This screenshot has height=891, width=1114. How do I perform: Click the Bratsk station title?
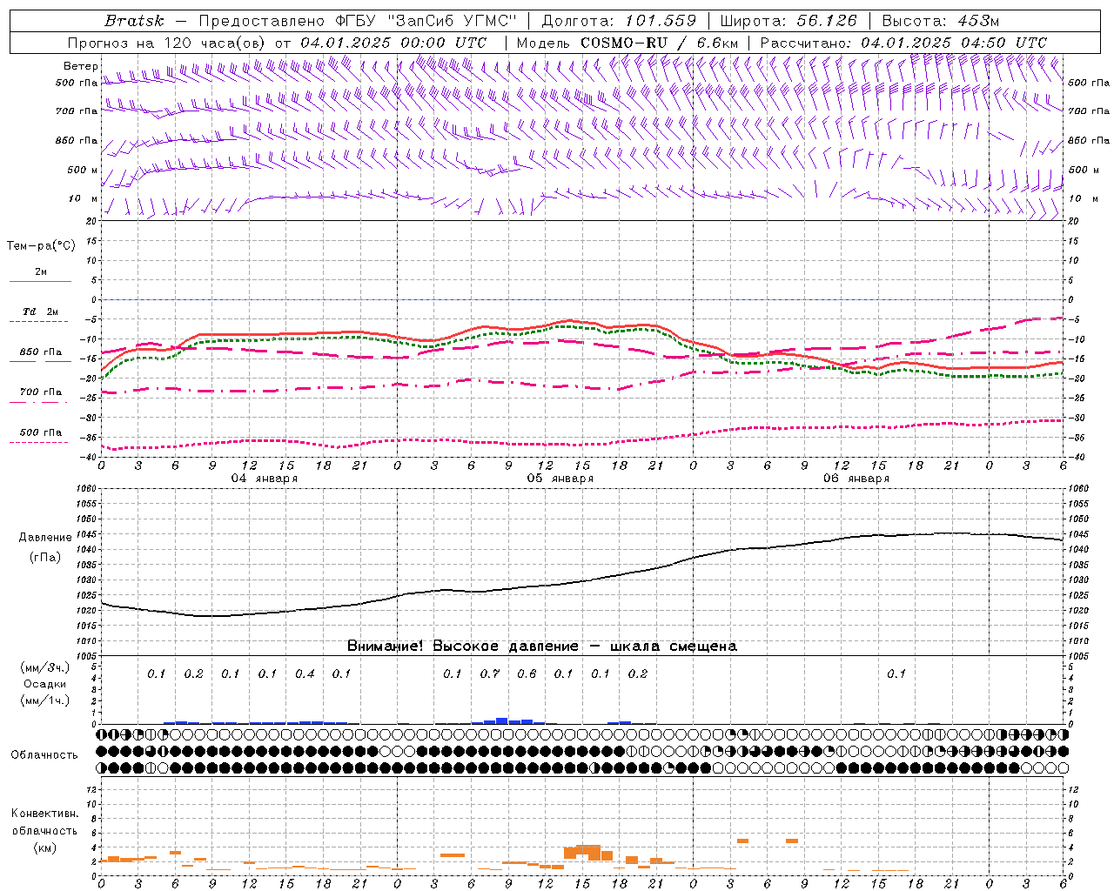[134, 21]
